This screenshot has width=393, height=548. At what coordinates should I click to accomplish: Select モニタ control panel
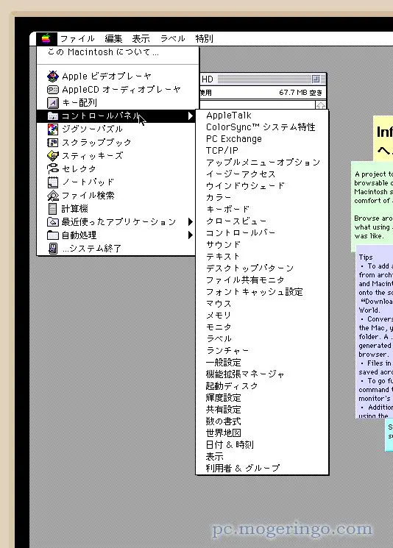262,327
